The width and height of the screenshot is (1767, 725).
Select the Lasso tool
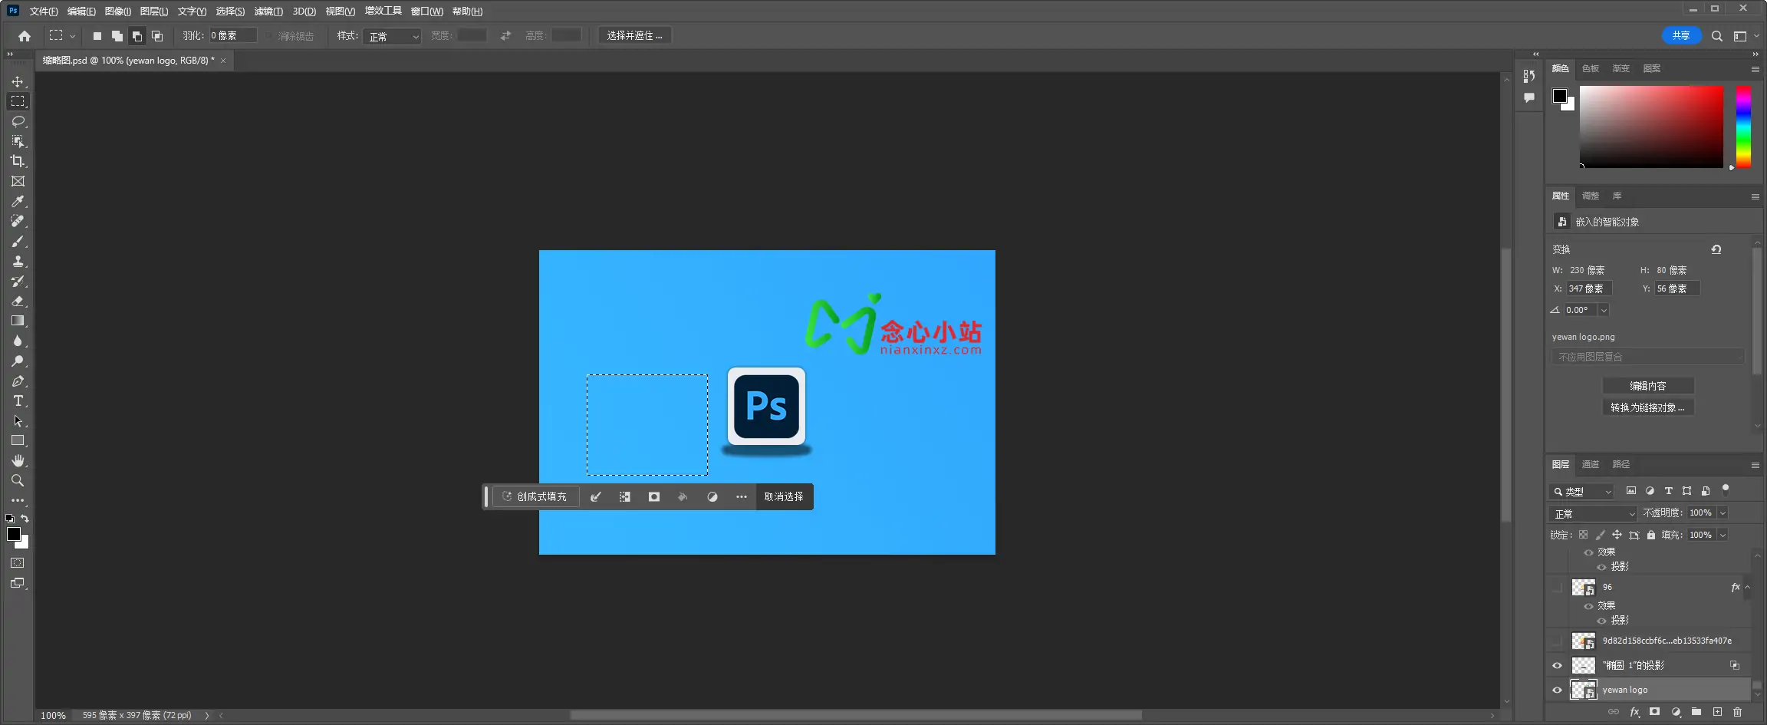pos(18,121)
